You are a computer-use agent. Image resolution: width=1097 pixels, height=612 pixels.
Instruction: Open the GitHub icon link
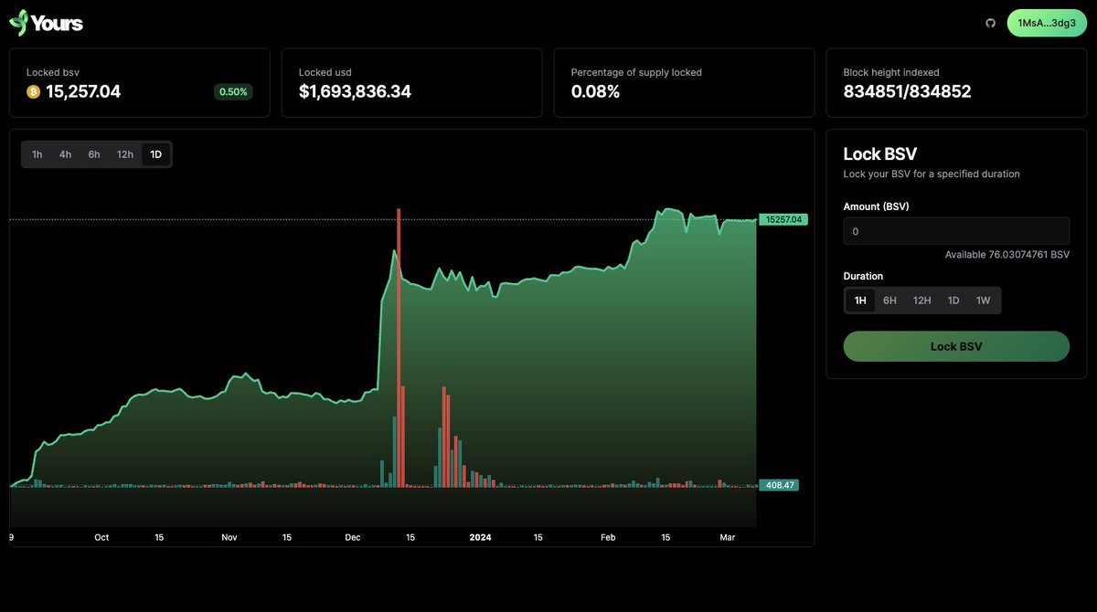[990, 23]
